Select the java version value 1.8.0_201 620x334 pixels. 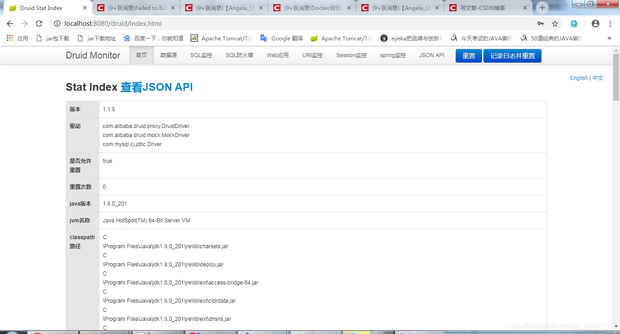[115, 204]
